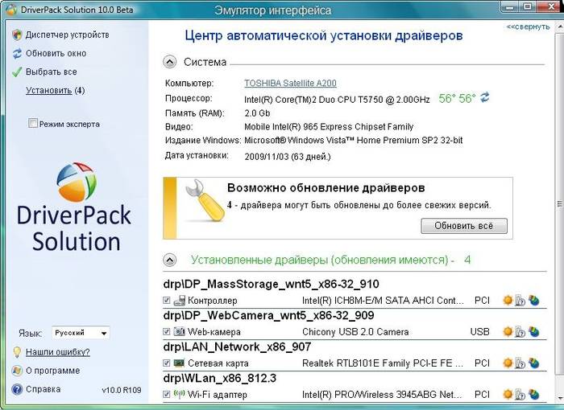Uncheck the Контроллер driver checkbox
The width and height of the screenshot is (564, 410).
167,300
